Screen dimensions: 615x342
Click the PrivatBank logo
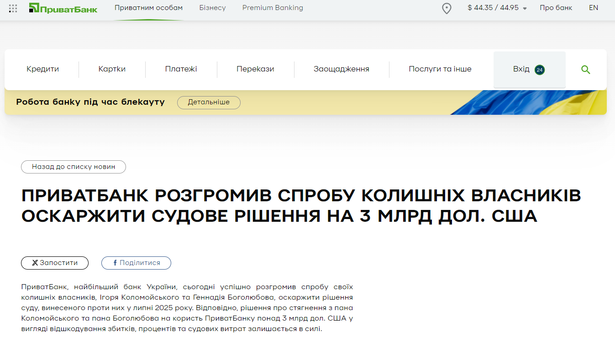click(x=63, y=8)
